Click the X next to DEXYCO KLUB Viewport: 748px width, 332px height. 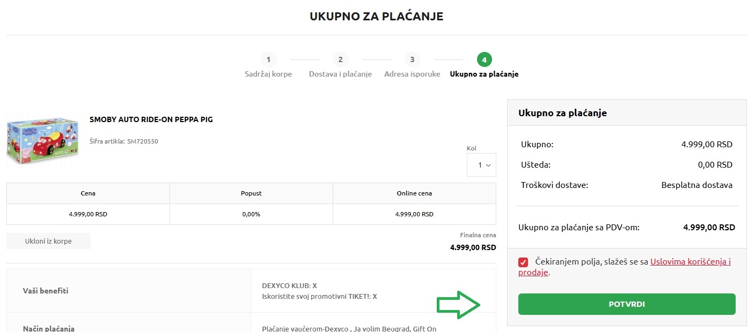[314, 285]
